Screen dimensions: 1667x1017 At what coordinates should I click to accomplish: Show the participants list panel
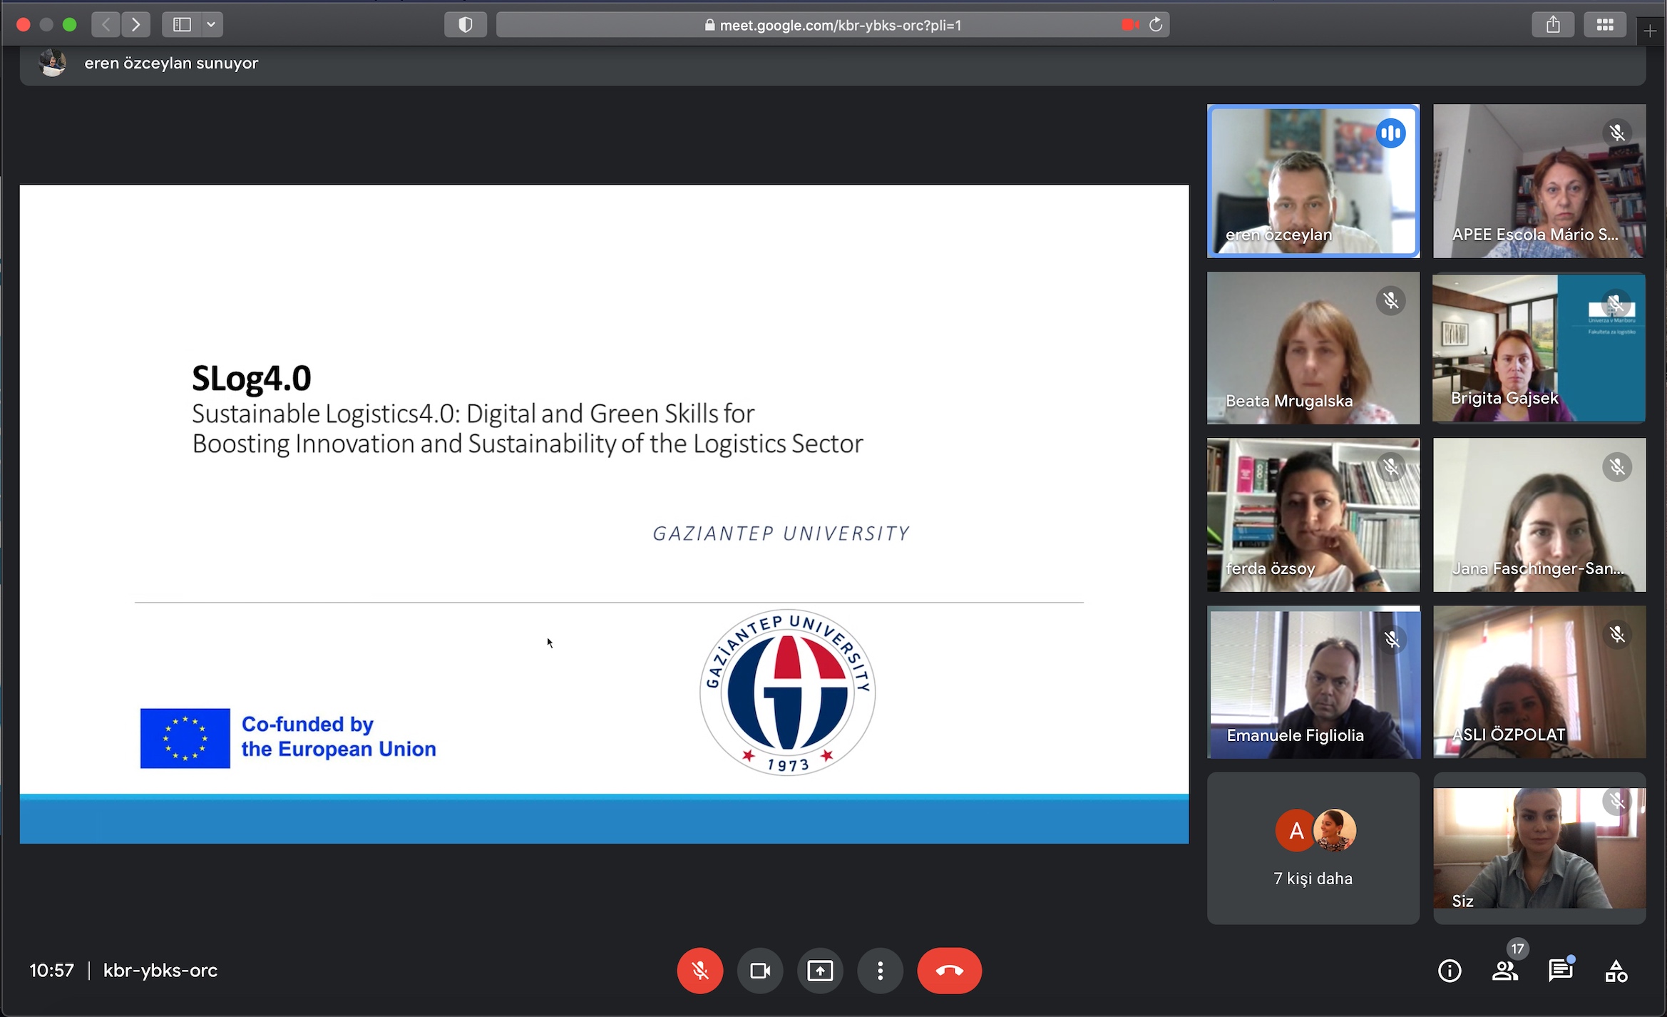1504,971
